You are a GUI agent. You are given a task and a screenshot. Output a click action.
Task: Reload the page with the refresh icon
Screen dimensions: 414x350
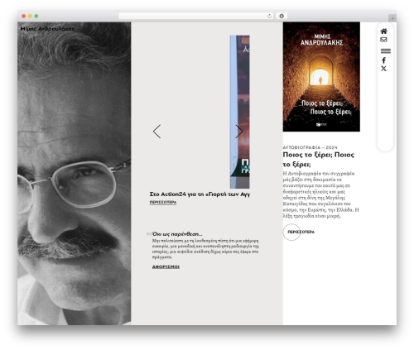pos(269,17)
